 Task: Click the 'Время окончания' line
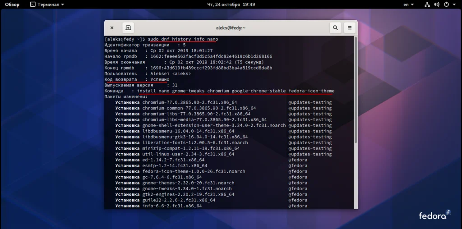184,62
